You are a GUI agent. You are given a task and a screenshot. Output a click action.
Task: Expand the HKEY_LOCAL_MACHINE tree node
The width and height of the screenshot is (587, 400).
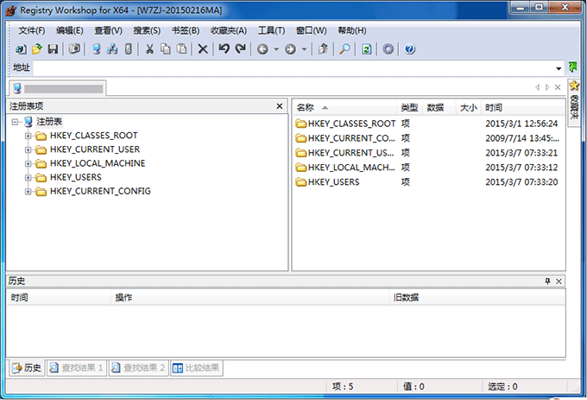click(28, 163)
